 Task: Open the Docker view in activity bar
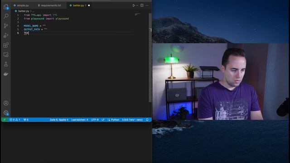click(x=6, y=74)
